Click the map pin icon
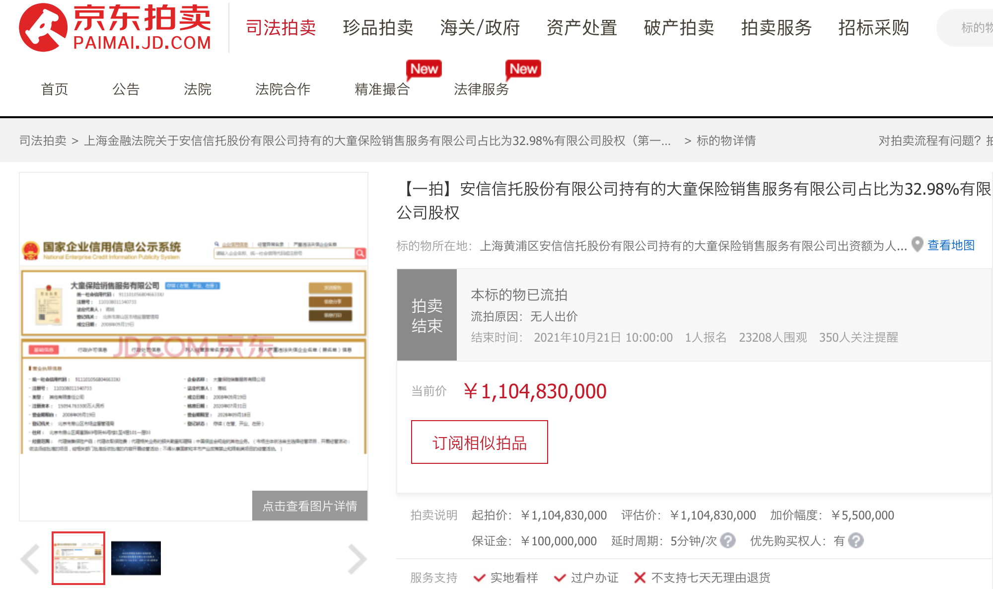 tap(918, 244)
